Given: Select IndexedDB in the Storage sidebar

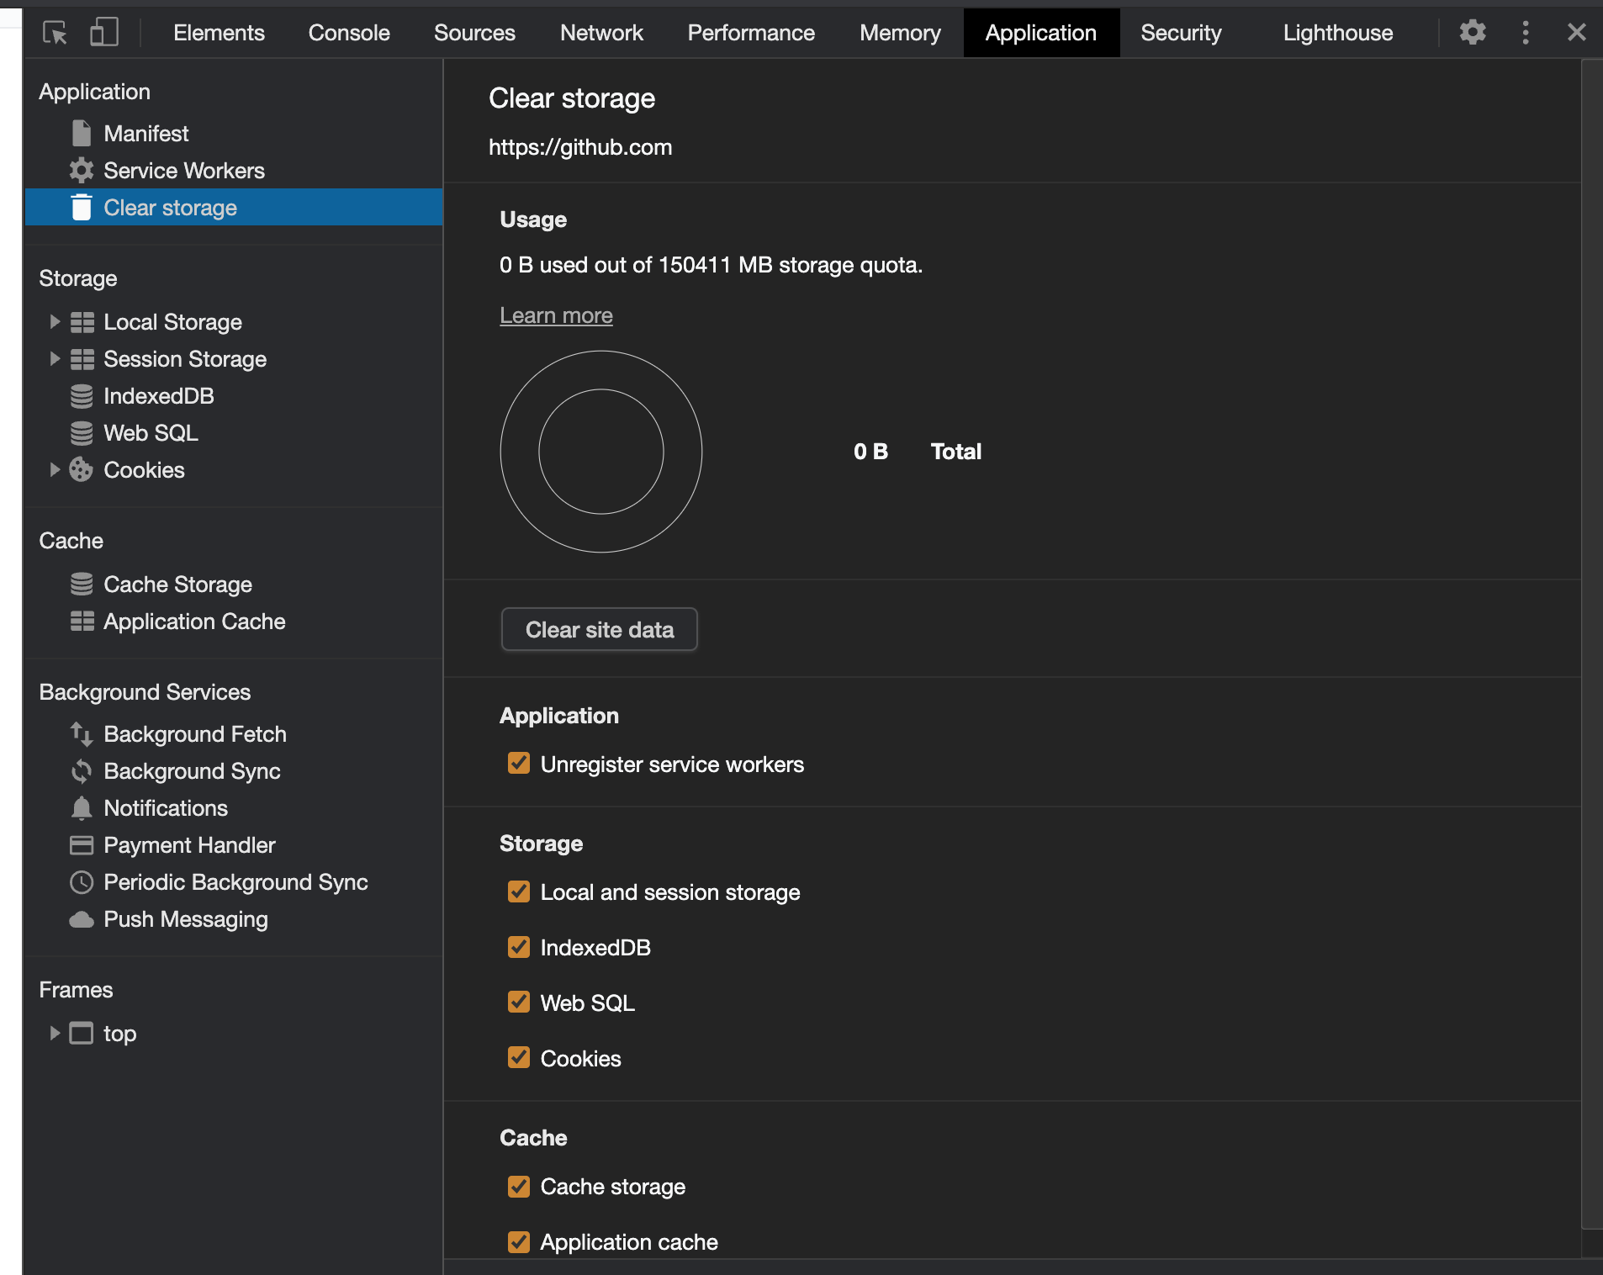Looking at the screenshot, I should click(234, 396).
